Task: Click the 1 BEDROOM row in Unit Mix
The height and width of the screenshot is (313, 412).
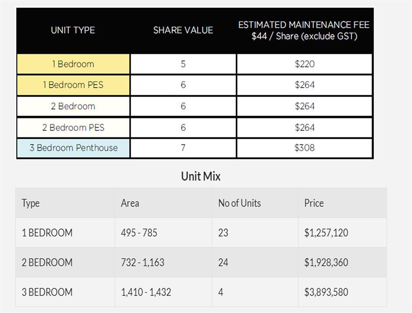Action: tap(47, 233)
